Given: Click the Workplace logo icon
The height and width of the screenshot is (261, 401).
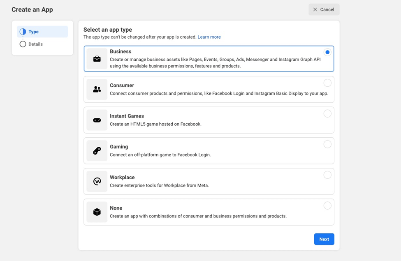Looking at the screenshot, I should point(97,181).
